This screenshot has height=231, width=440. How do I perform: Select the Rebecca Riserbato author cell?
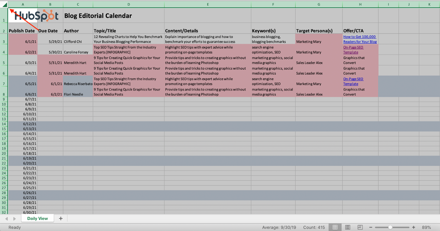[x=78, y=81]
